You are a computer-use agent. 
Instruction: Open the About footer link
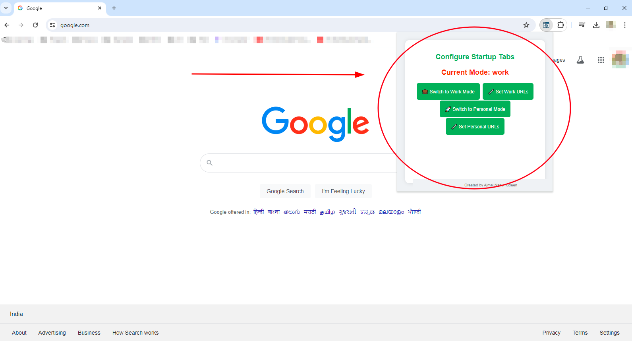pos(19,333)
